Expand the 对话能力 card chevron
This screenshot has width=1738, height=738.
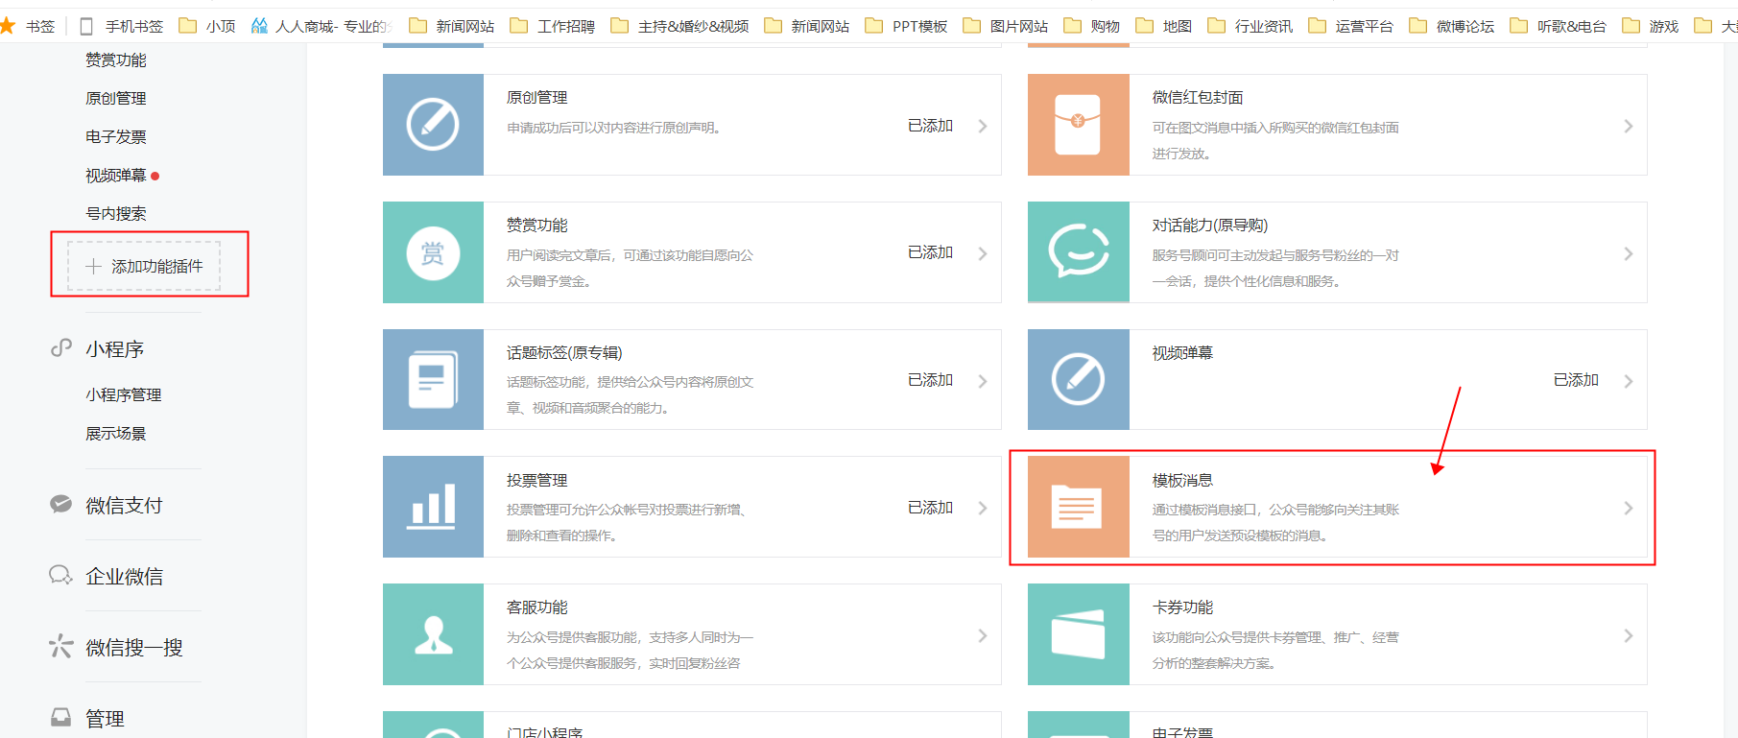(1629, 253)
